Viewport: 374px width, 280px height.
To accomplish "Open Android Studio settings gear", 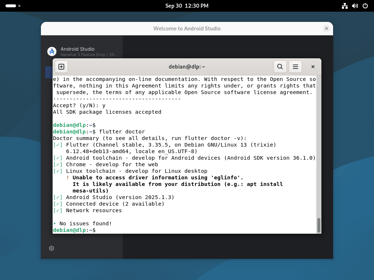I will [51, 248].
